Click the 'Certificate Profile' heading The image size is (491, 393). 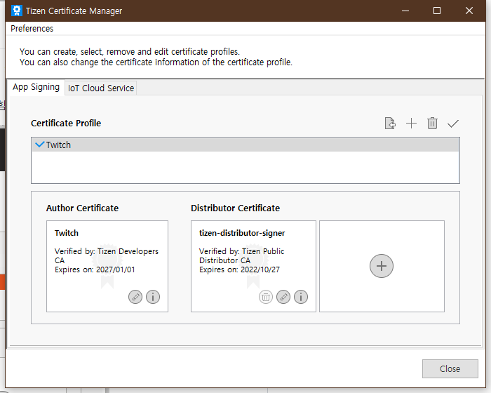pyautogui.click(x=66, y=124)
